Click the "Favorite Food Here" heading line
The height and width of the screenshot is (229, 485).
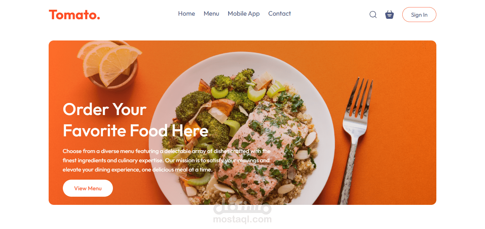click(135, 131)
